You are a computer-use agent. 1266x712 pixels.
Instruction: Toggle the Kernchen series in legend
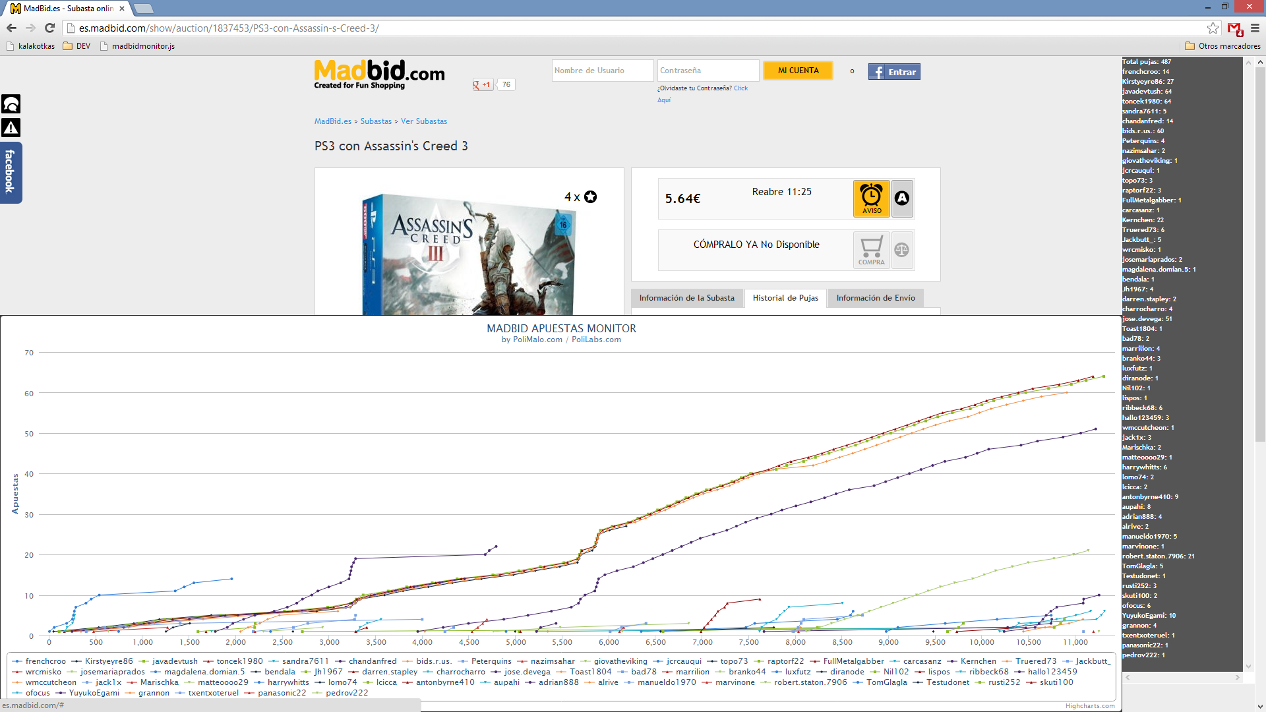point(972,661)
